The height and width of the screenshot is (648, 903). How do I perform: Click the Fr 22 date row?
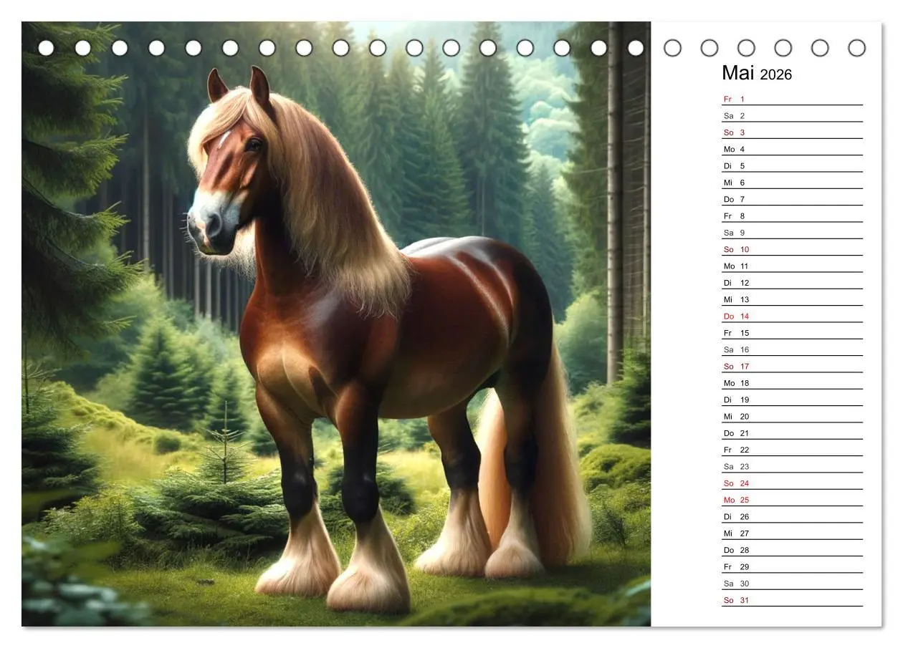coord(792,450)
